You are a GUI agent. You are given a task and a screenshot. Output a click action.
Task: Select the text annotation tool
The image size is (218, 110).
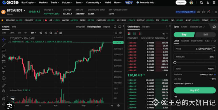click(4, 73)
